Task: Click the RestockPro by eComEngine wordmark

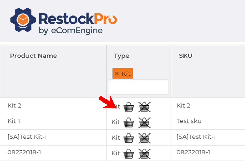Action: [78, 23]
